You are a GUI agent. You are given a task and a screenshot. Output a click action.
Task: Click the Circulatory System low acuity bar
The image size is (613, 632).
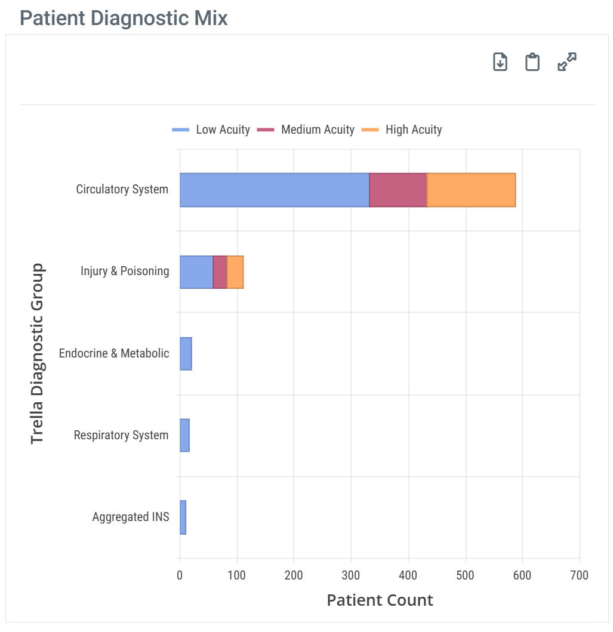pyautogui.click(x=275, y=190)
